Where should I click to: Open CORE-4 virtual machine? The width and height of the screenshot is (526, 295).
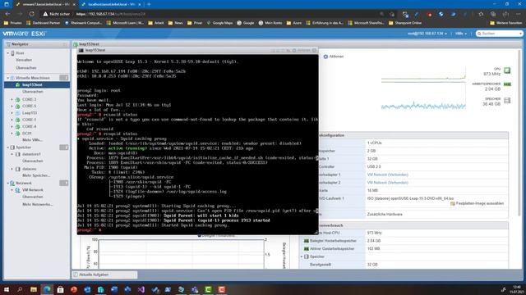[30, 126]
